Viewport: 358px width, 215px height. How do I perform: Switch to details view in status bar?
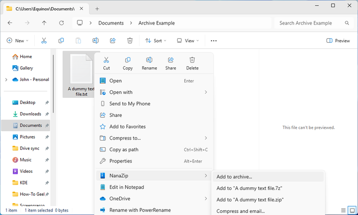tap(343, 210)
